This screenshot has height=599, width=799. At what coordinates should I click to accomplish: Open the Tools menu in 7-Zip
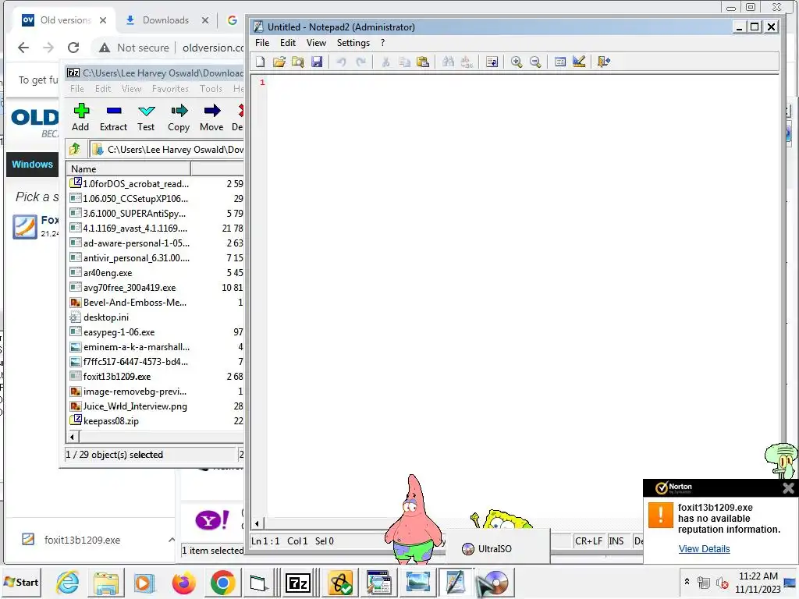coord(211,89)
